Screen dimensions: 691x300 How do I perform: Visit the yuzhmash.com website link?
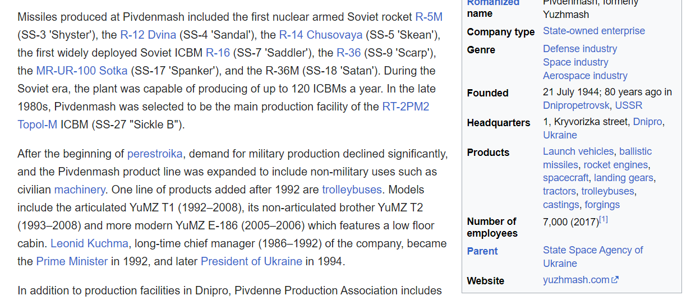pyautogui.click(x=576, y=280)
